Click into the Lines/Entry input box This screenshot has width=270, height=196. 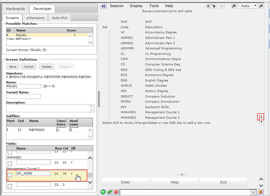coord(61,130)
